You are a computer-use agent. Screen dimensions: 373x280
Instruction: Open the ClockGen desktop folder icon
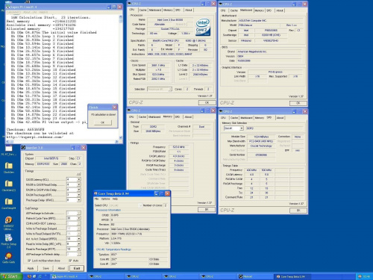[9, 166]
